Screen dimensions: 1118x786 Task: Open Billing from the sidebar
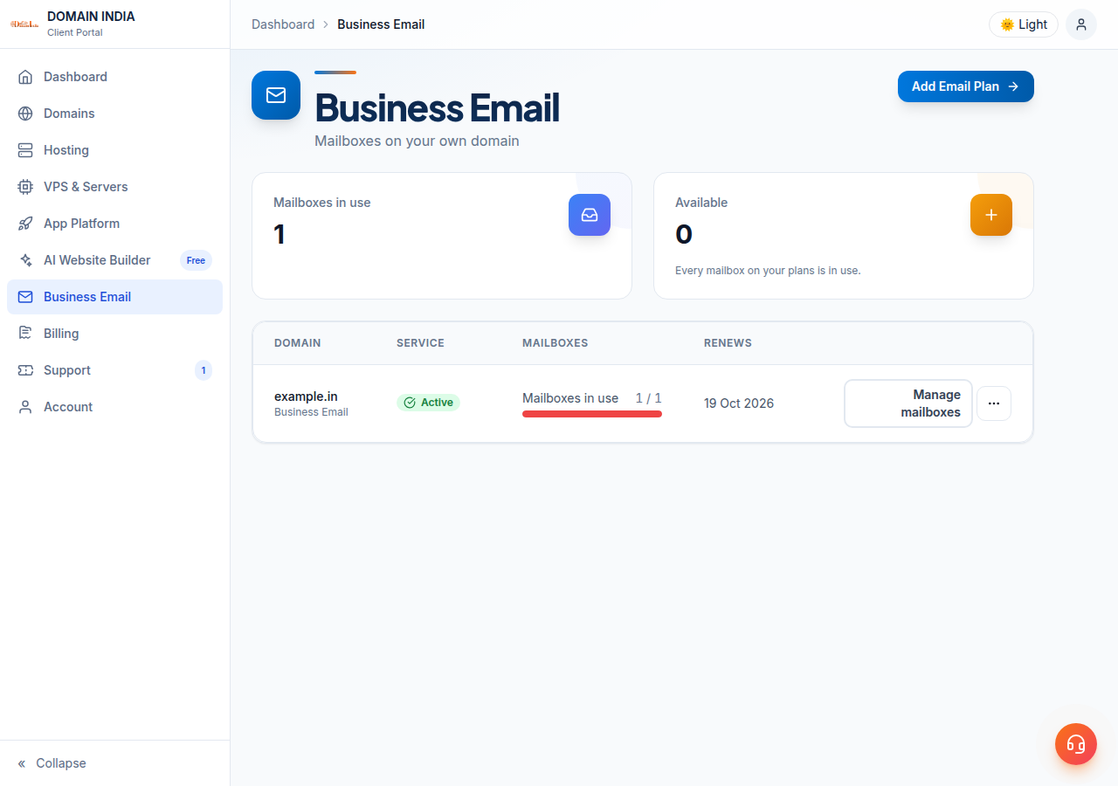point(114,334)
